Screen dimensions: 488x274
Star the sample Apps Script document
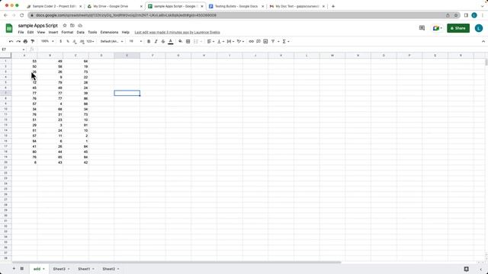65,25
